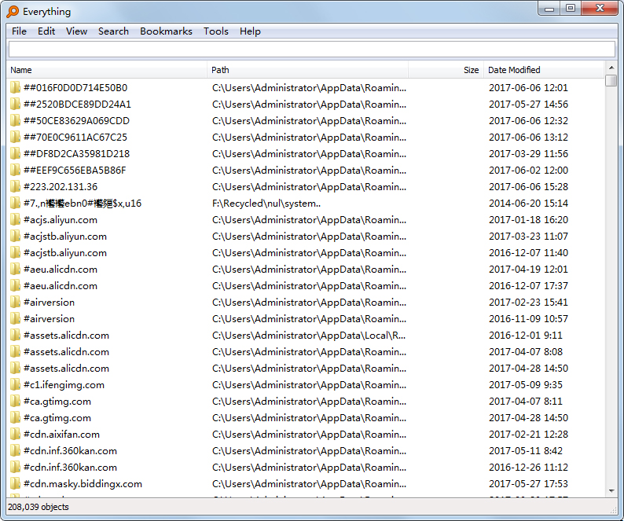Minimize the Everything window
The height and width of the screenshot is (521, 624).
[x=549, y=9]
